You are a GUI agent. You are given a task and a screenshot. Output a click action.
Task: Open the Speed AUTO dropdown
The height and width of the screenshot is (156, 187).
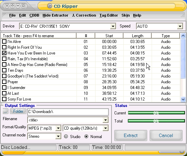[x=180, y=26]
